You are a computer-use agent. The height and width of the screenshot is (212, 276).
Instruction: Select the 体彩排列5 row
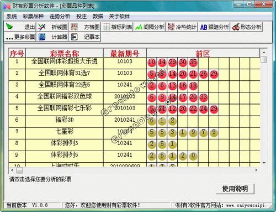(134, 156)
